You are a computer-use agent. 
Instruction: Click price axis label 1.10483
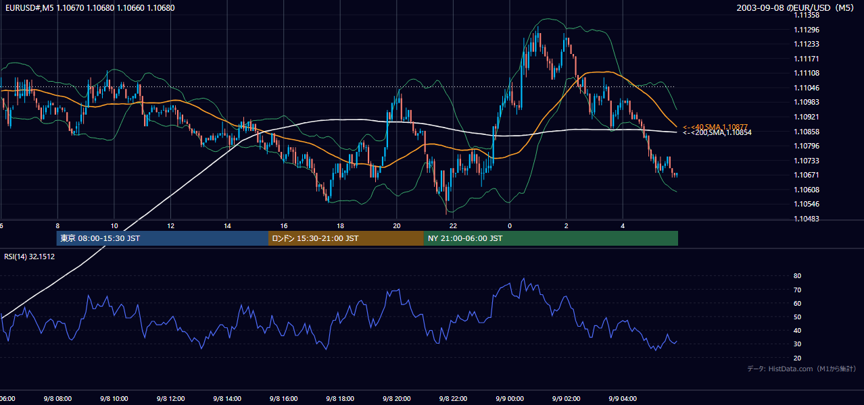coord(808,219)
